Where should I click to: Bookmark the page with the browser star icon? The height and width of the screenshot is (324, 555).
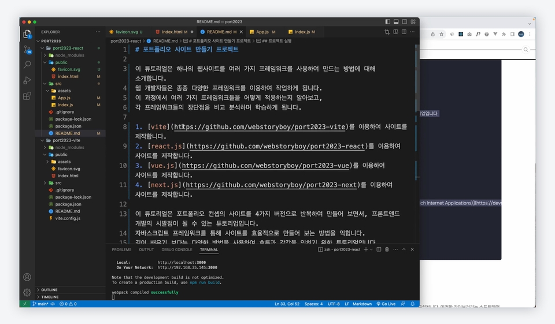[441, 34]
